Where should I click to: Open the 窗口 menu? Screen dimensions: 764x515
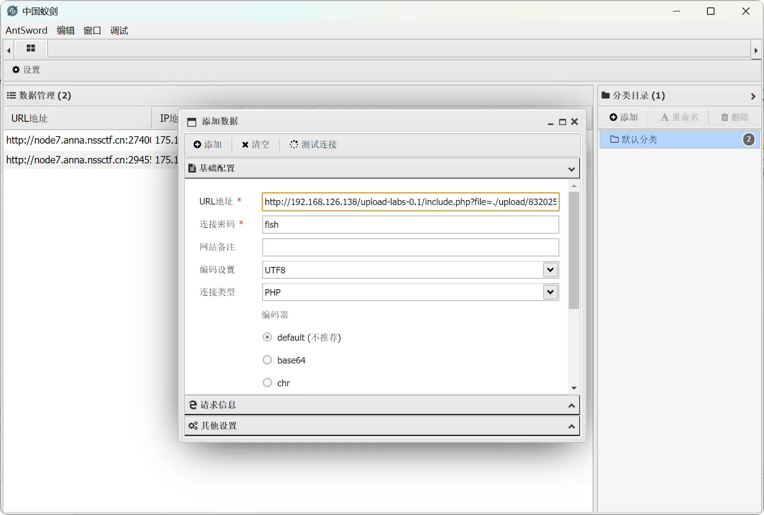92,31
